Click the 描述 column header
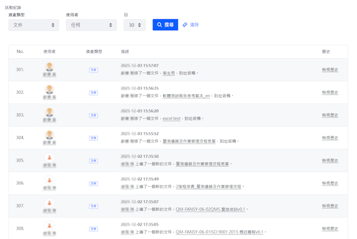This screenshot has height=239, width=357. (x=125, y=52)
